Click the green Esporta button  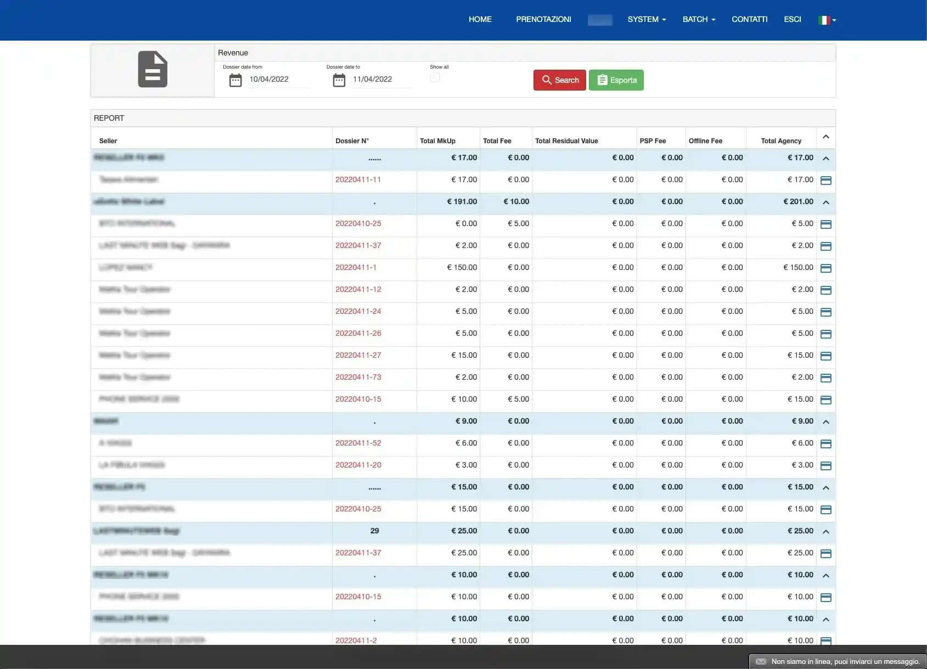(x=616, y=80)
